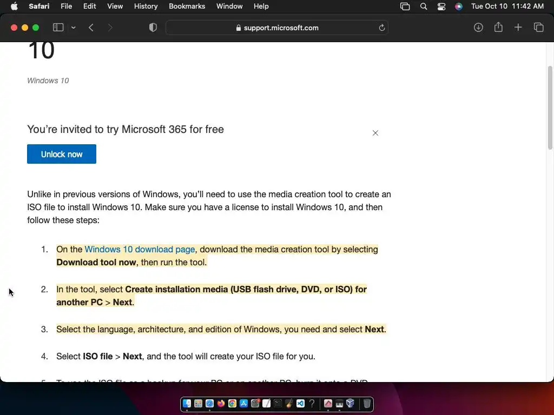This screenshot has height=415, width=554.
Task: Open Stage Manager icon in the menu bar
Action: click(405, 6)
